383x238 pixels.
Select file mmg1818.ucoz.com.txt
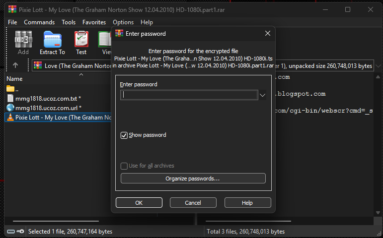pos(48,98)
